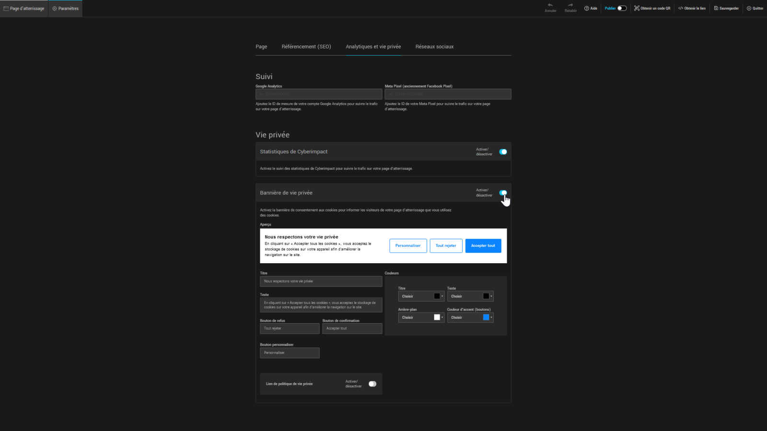Disable Statistiques de Cyberimpact toggle
Screen dimensions: 767x431
point(503,151)
